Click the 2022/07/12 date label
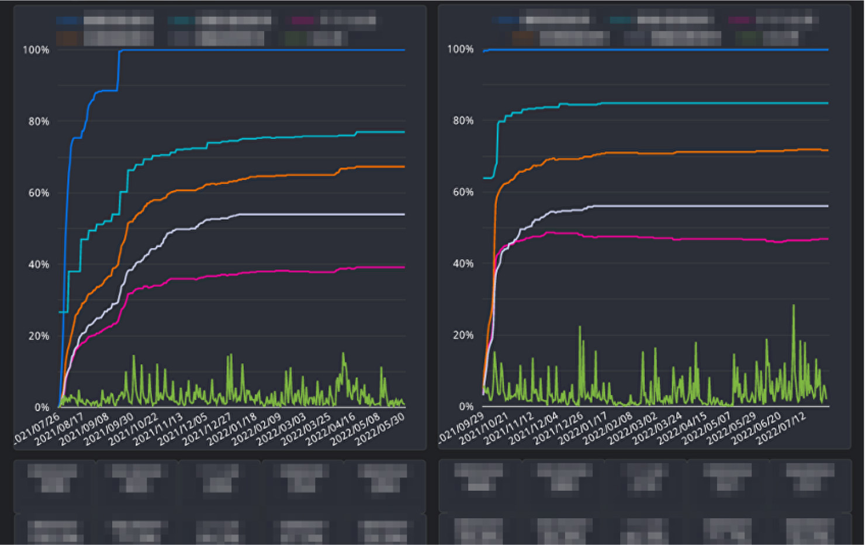 pyautogui.click(x=780, y=429)
